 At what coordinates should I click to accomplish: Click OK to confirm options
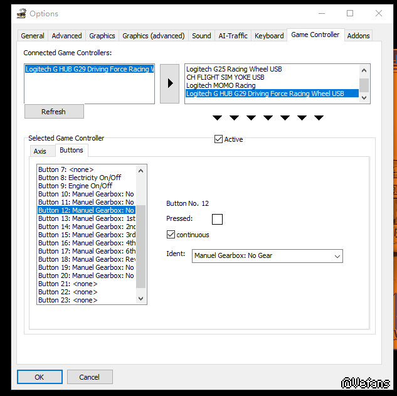(40, 377)
